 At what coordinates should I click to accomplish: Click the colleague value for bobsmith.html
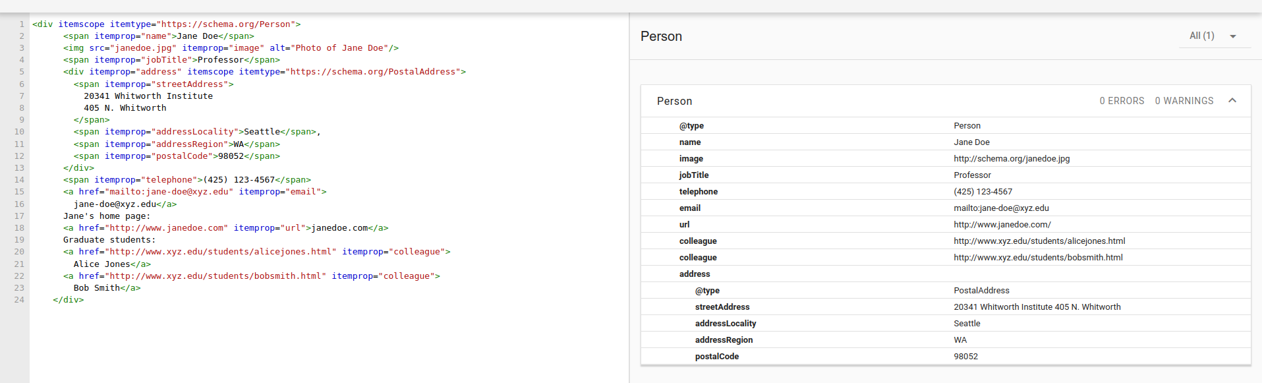click(1038, 258)
